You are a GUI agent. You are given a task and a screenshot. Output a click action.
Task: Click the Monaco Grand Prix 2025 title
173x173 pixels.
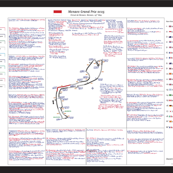[x=86, y=12]
